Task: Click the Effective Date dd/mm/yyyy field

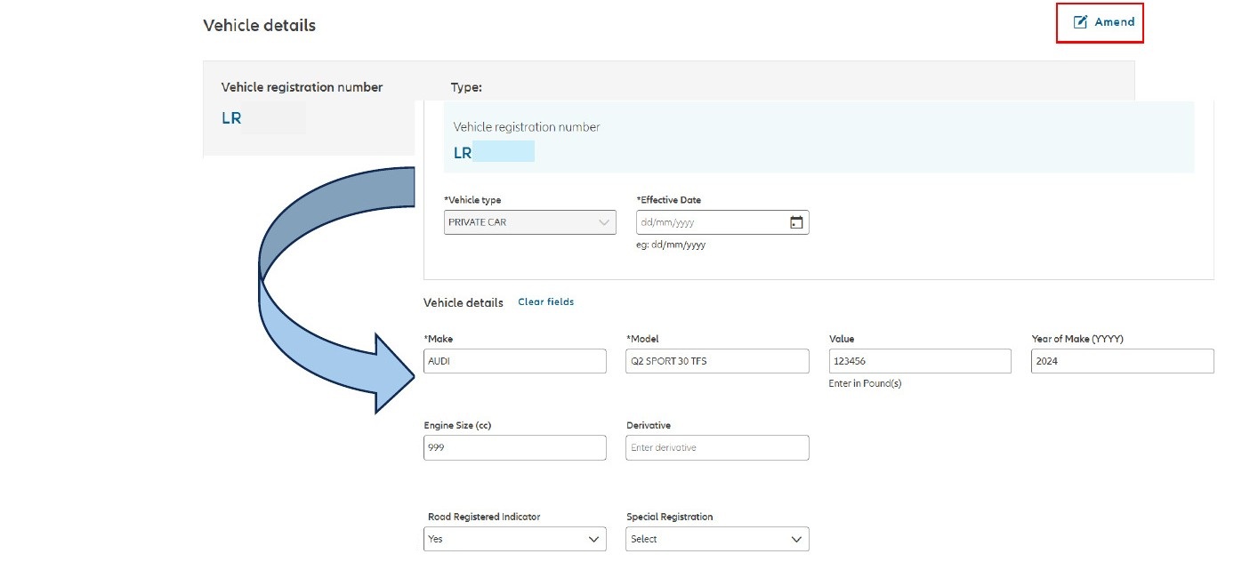Action: [722, 222]
